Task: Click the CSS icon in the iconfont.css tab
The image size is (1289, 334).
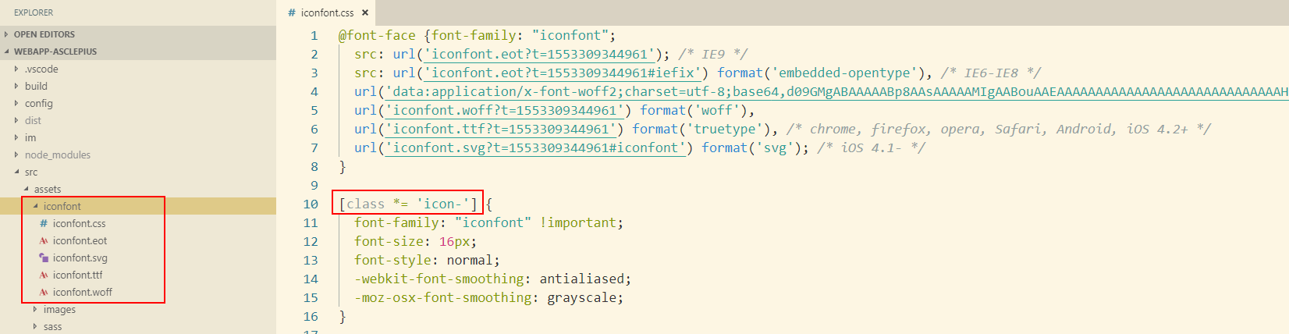Action: tap(291, 13)
